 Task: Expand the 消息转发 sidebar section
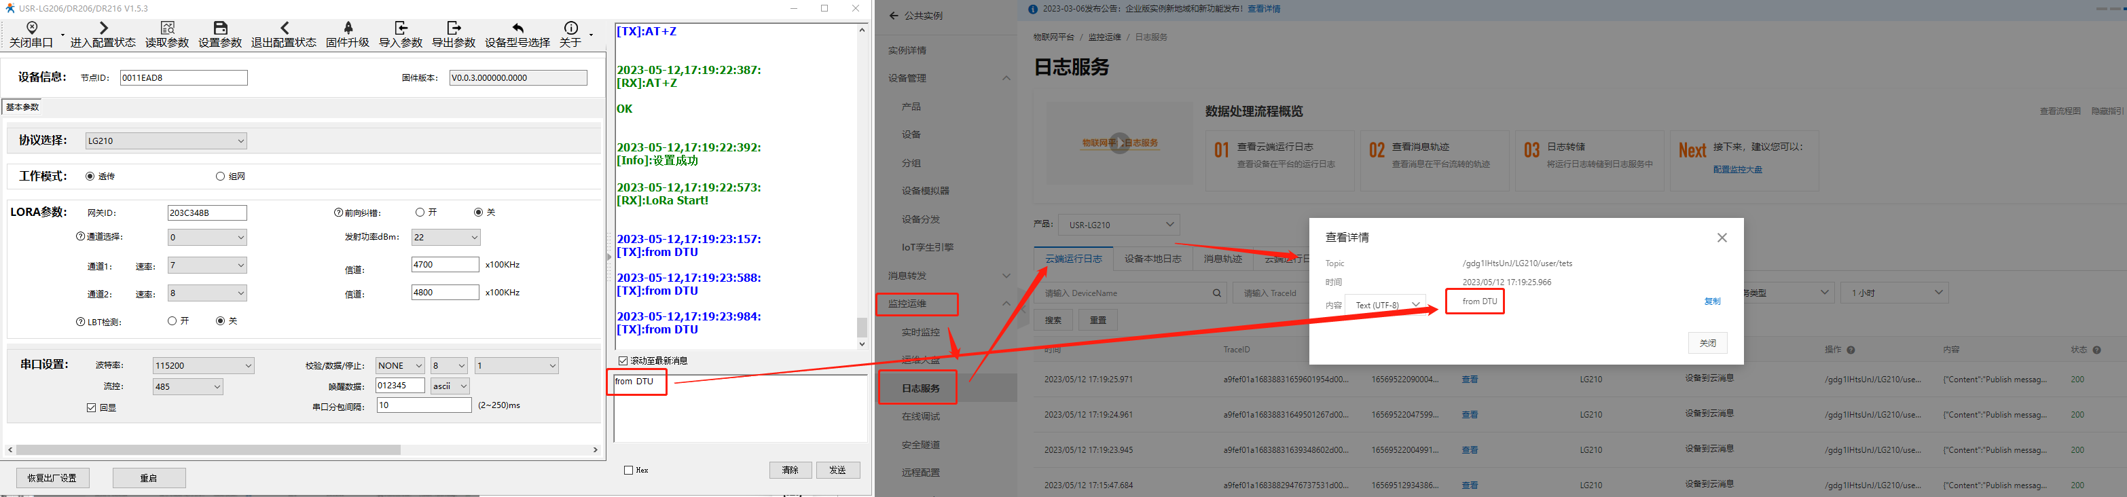(x=1006, y=276)
